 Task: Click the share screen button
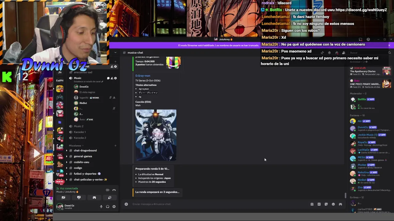(x=79, y=198)
